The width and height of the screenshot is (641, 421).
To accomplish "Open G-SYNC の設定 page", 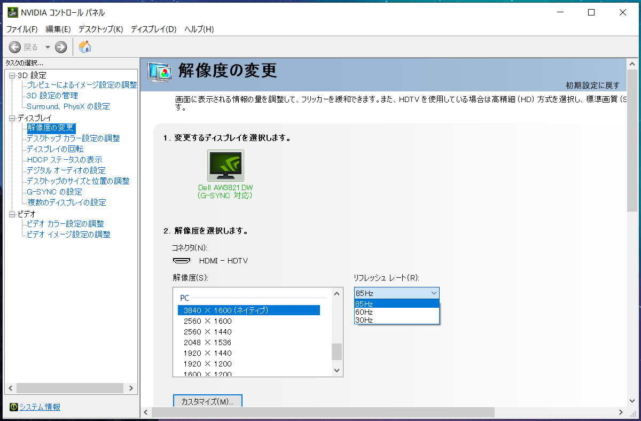I will click(x=54, y=192).
